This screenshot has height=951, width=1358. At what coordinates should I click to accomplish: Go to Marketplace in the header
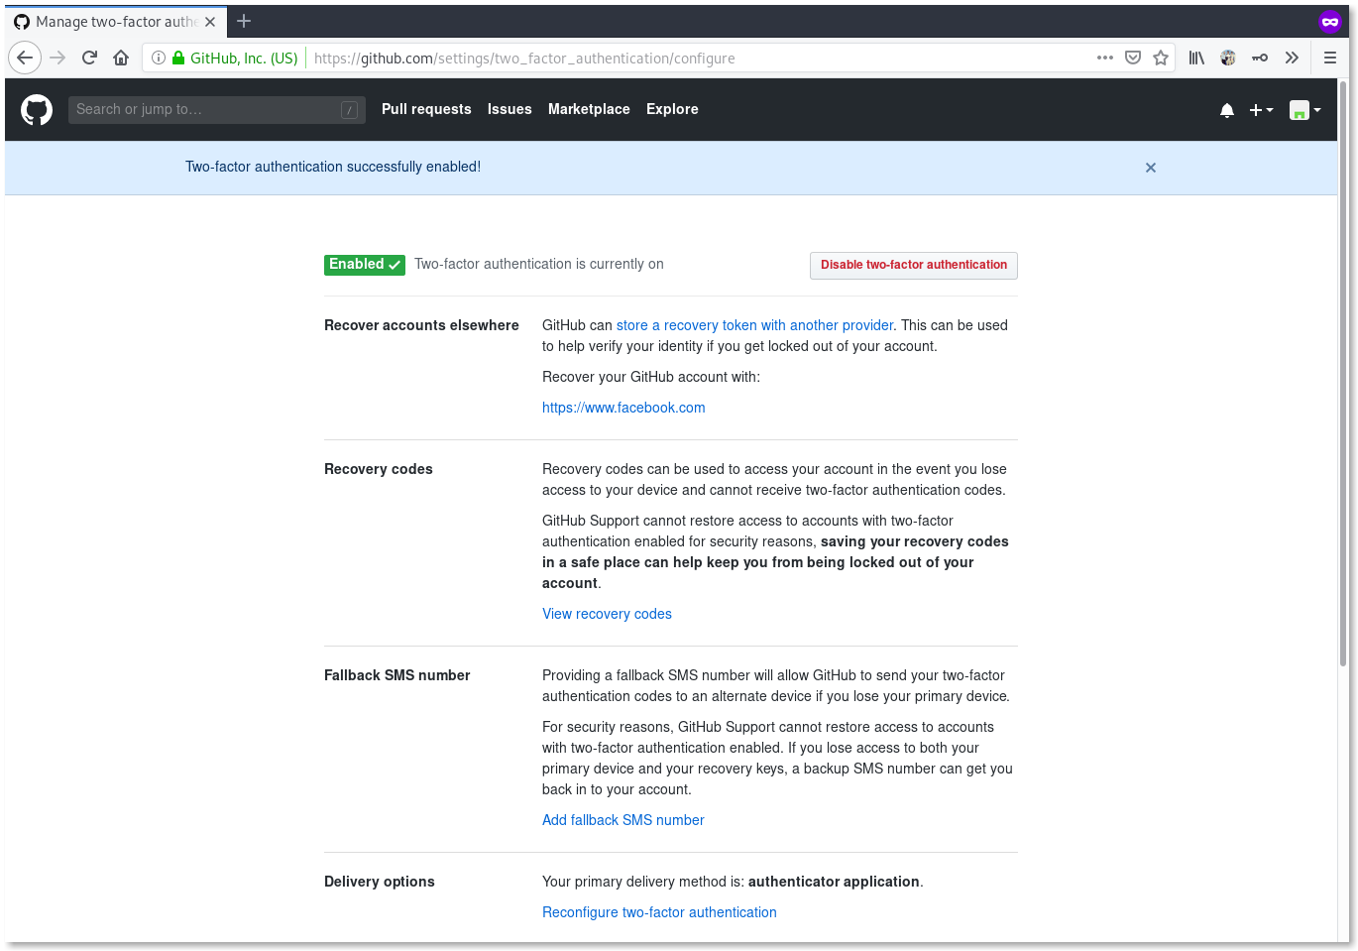coord(589,109)
